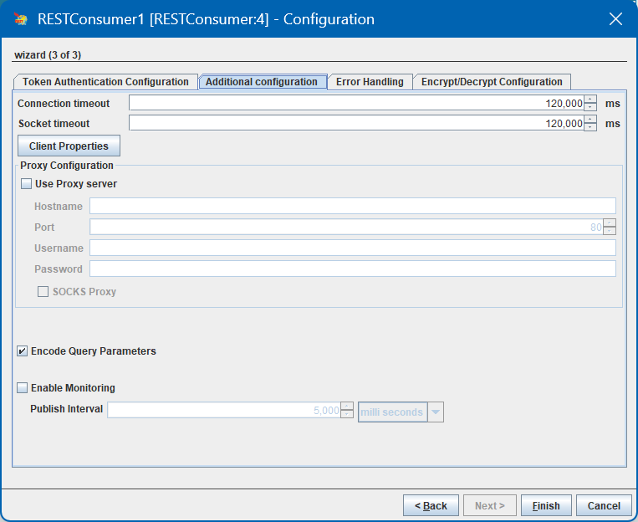Select the Additional configuration tab
Viewport: 638px width, 522px height.
coord(263,82)
